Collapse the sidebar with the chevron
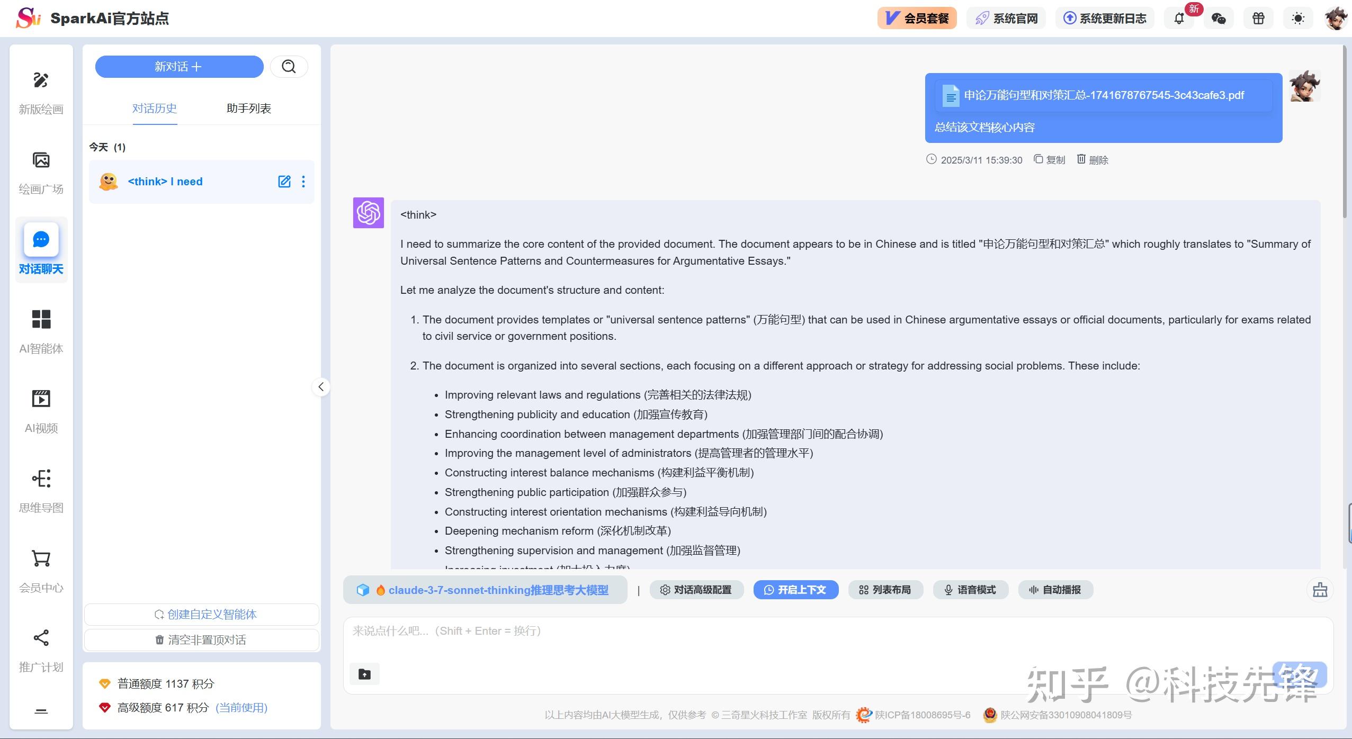 321,387
